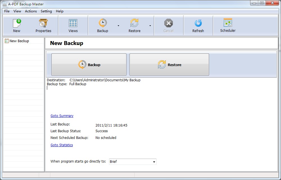Open the Actions menu
The width and height of the screenshot is (281, 180).
(x=31, y=11)
